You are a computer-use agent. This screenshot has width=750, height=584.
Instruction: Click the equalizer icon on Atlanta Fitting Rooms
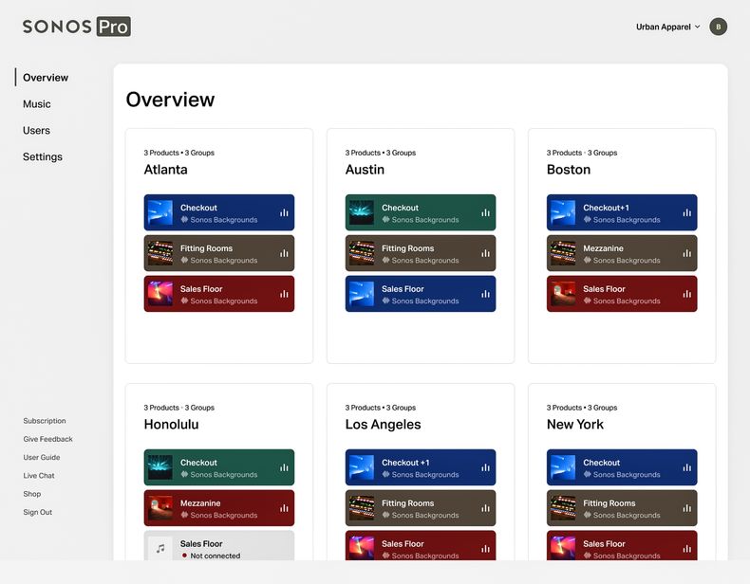click(284, 253)
